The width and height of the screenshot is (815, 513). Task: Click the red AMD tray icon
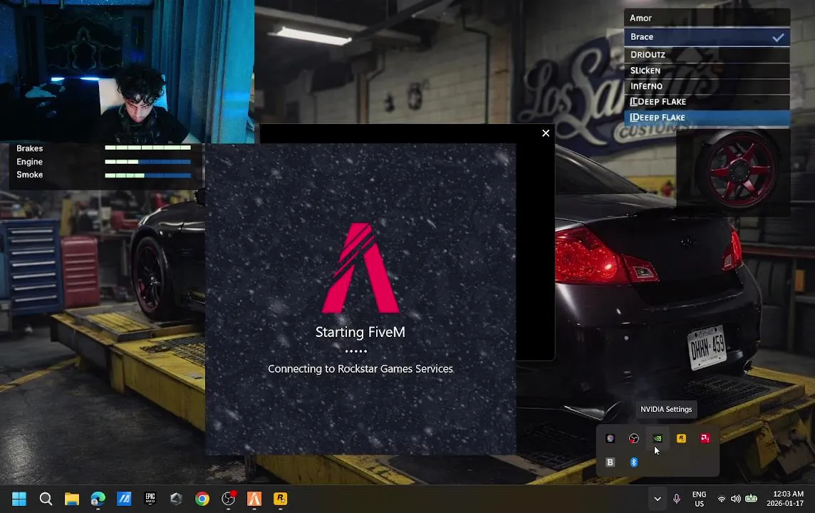click(705, 438)
